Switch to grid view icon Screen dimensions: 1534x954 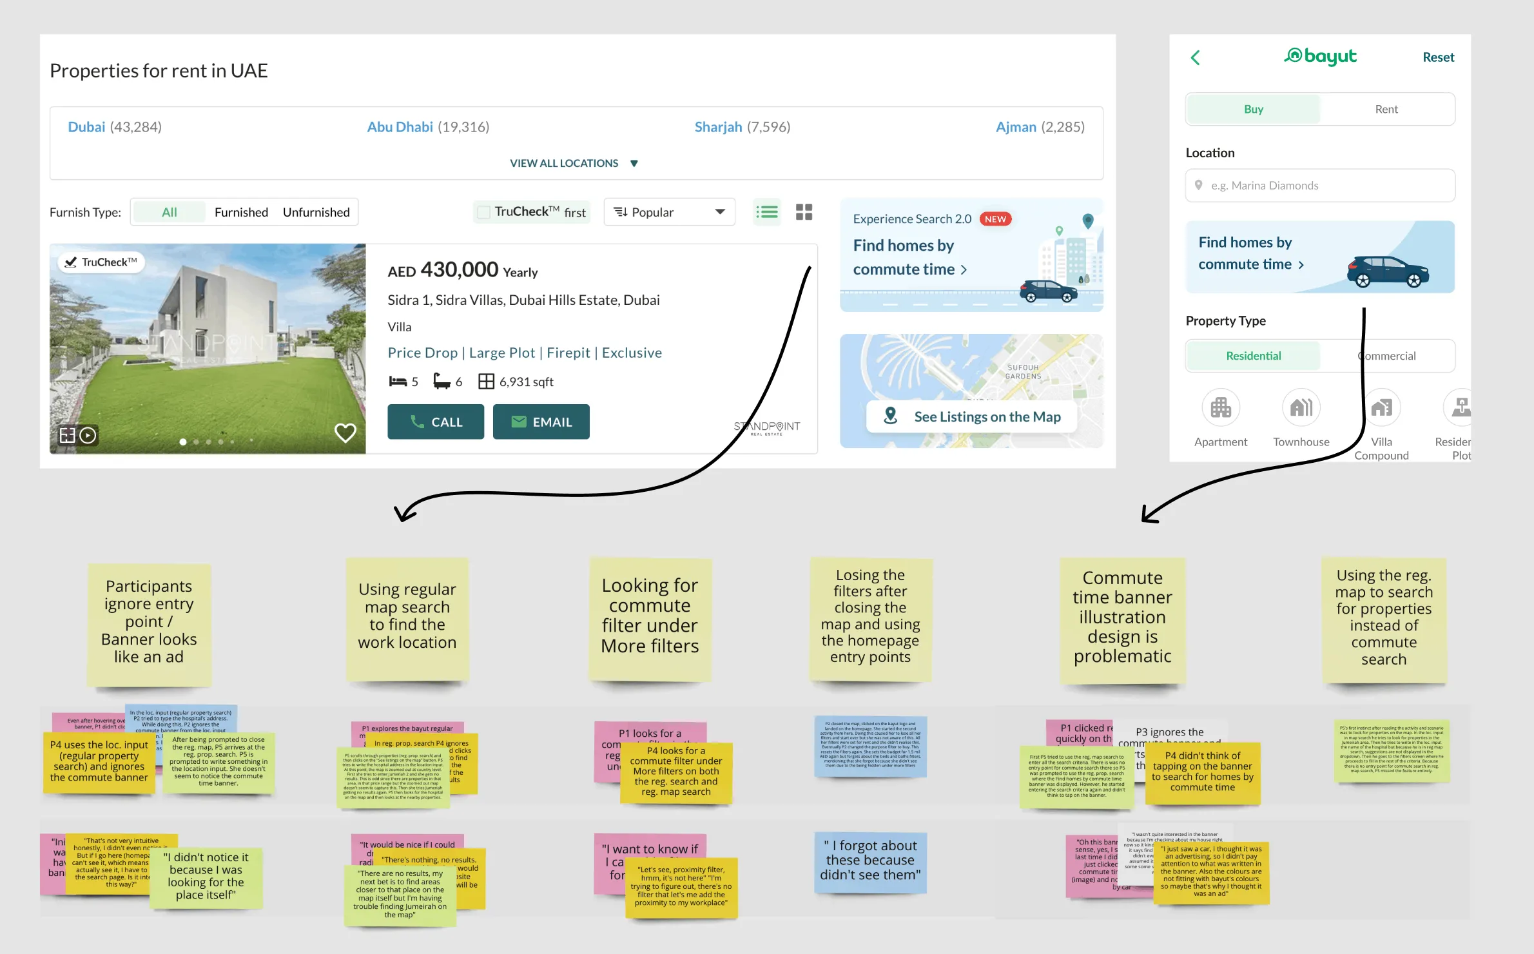click(804, 212)
